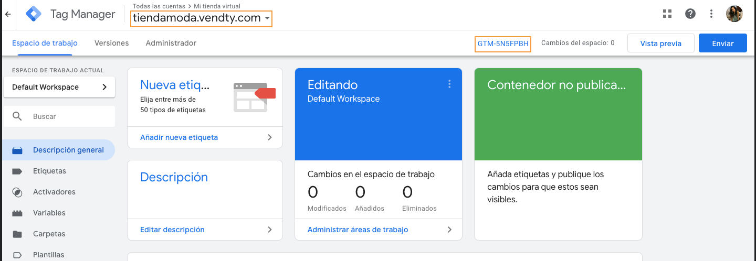The height and width of the screenshot is (261, 756).
Task: Click the Mi tienda virtual breadcrumb
Action: click(217, 6)
